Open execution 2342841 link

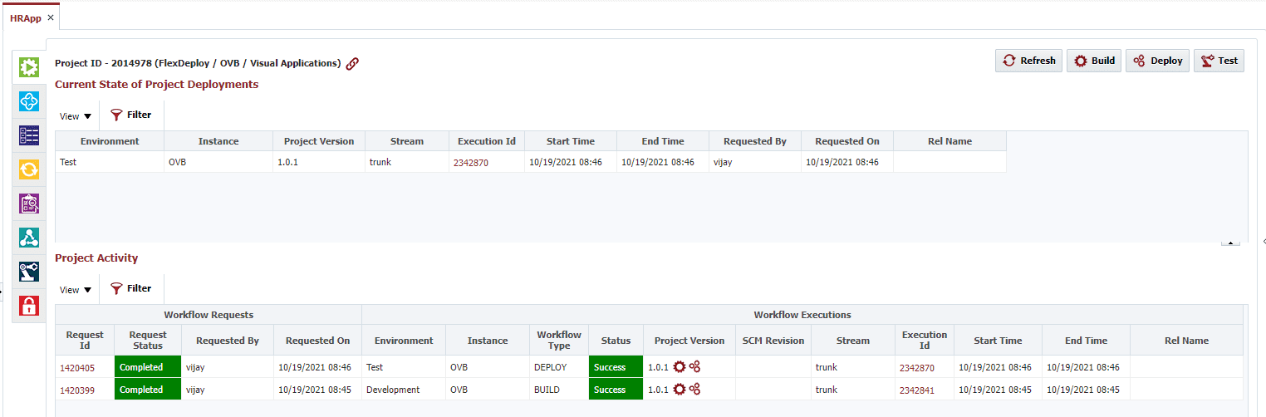(916, 390)
